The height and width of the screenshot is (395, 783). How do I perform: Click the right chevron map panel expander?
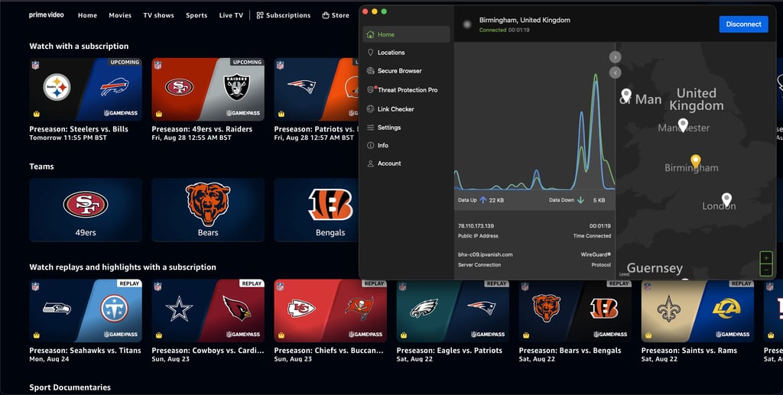616,57
